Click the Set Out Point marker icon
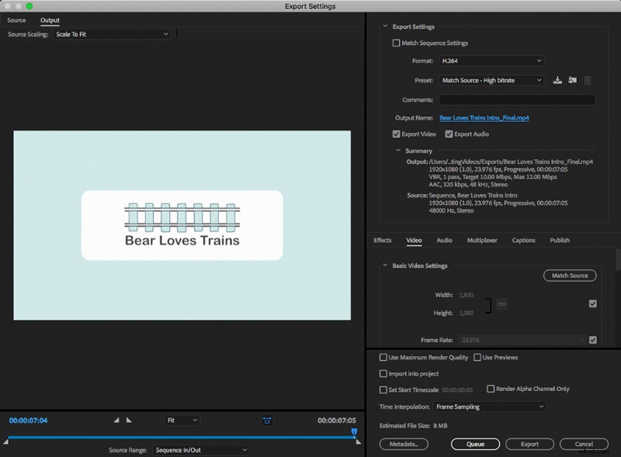Screen dimensions: 621x457 130,419
